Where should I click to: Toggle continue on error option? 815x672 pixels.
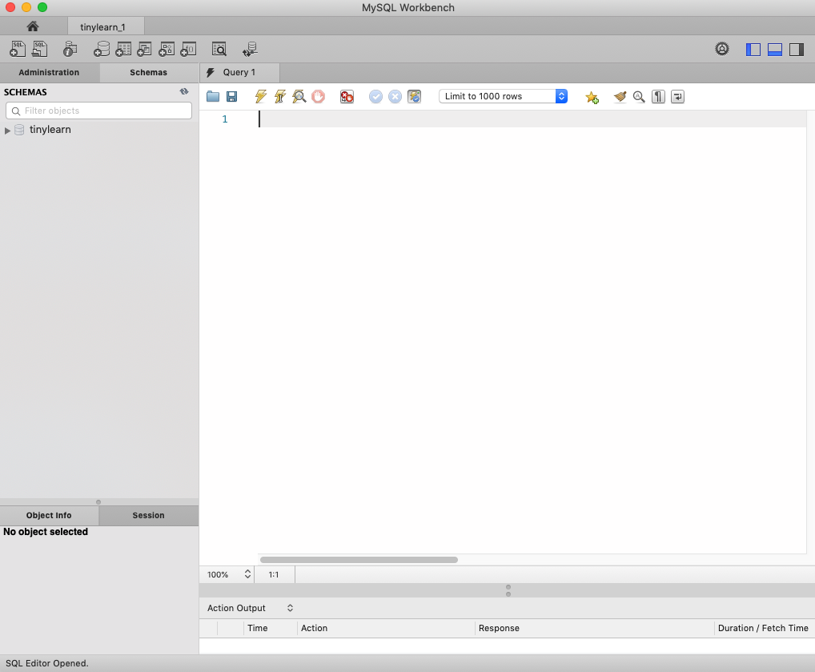coord(347,96)
